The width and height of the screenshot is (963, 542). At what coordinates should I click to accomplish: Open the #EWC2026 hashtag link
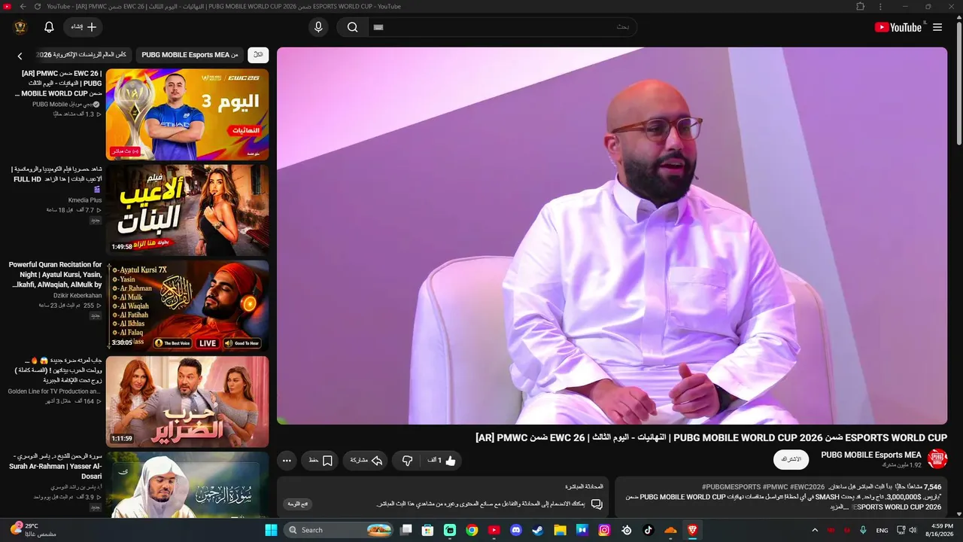pos(807,487)
